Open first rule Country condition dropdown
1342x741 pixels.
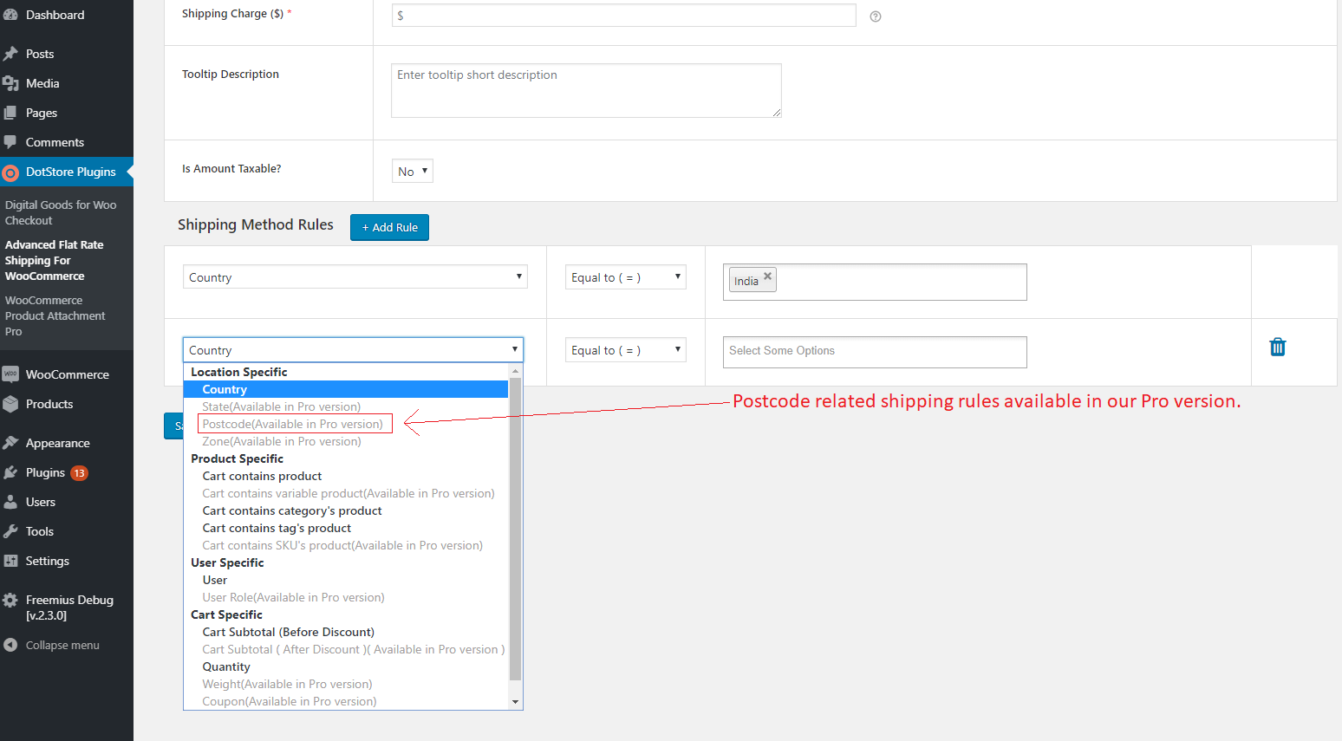click(x=355, y=276)
